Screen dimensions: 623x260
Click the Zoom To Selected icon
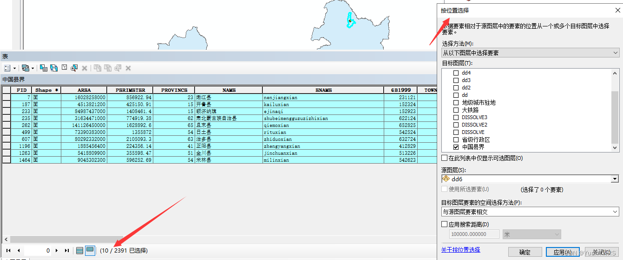[x=74, y=68]
